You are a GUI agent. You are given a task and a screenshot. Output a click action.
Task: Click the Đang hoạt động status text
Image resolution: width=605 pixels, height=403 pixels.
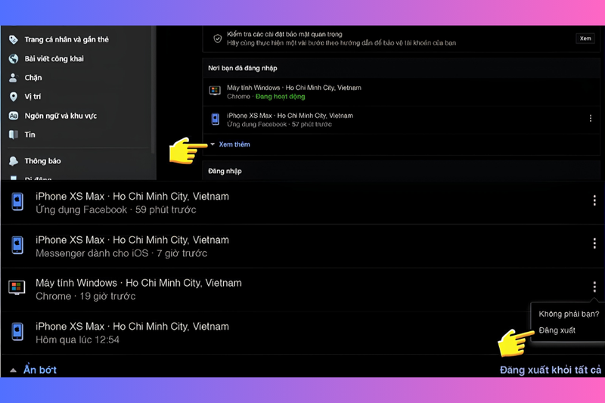[x=280, y=97]
